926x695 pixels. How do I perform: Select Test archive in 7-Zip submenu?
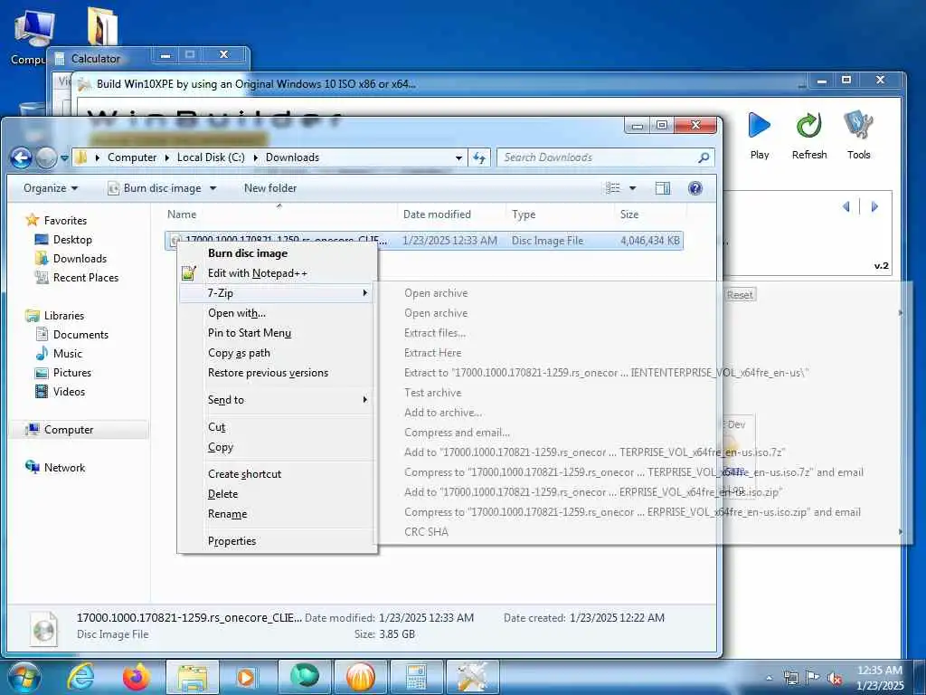point(433,393)
